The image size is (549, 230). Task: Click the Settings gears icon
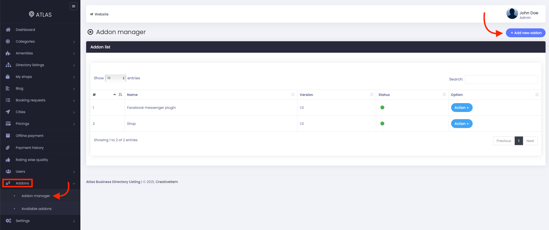[x=8, y=221]
